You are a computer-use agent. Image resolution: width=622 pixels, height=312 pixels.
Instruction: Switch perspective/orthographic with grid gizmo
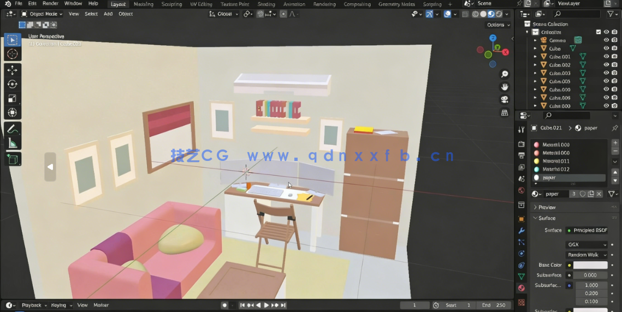(x=505, y=112)
